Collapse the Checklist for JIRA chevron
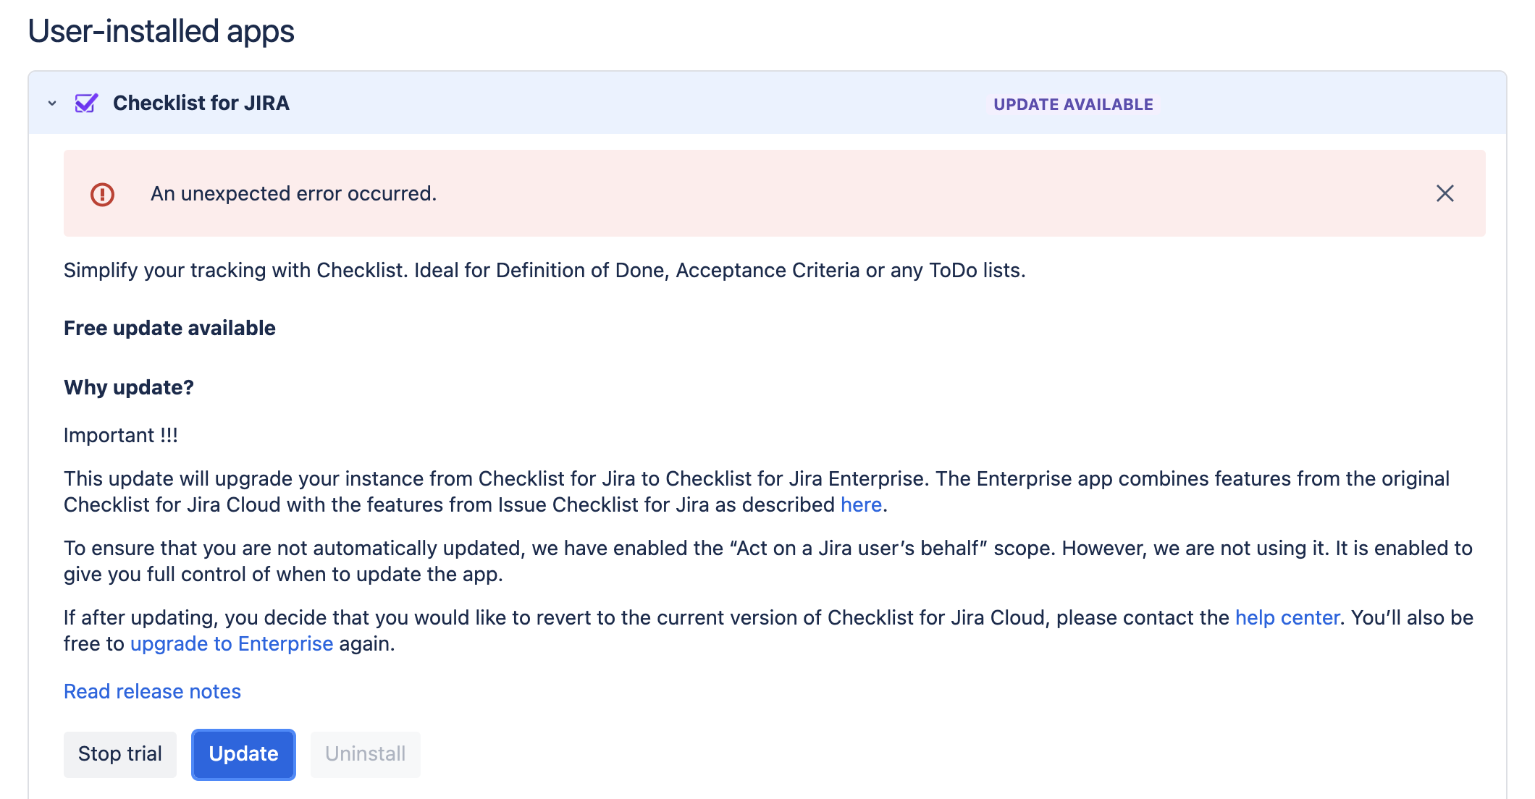Viewport: 1535px width, 799px height. [x=52, y=103]
